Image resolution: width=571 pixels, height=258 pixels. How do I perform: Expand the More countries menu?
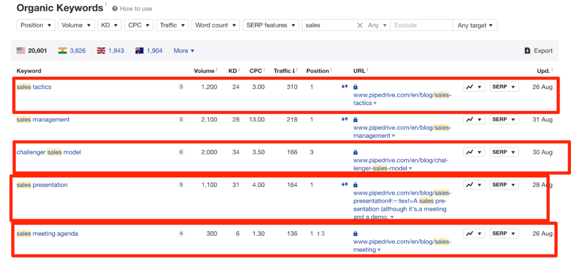click(x=184, y=51)
